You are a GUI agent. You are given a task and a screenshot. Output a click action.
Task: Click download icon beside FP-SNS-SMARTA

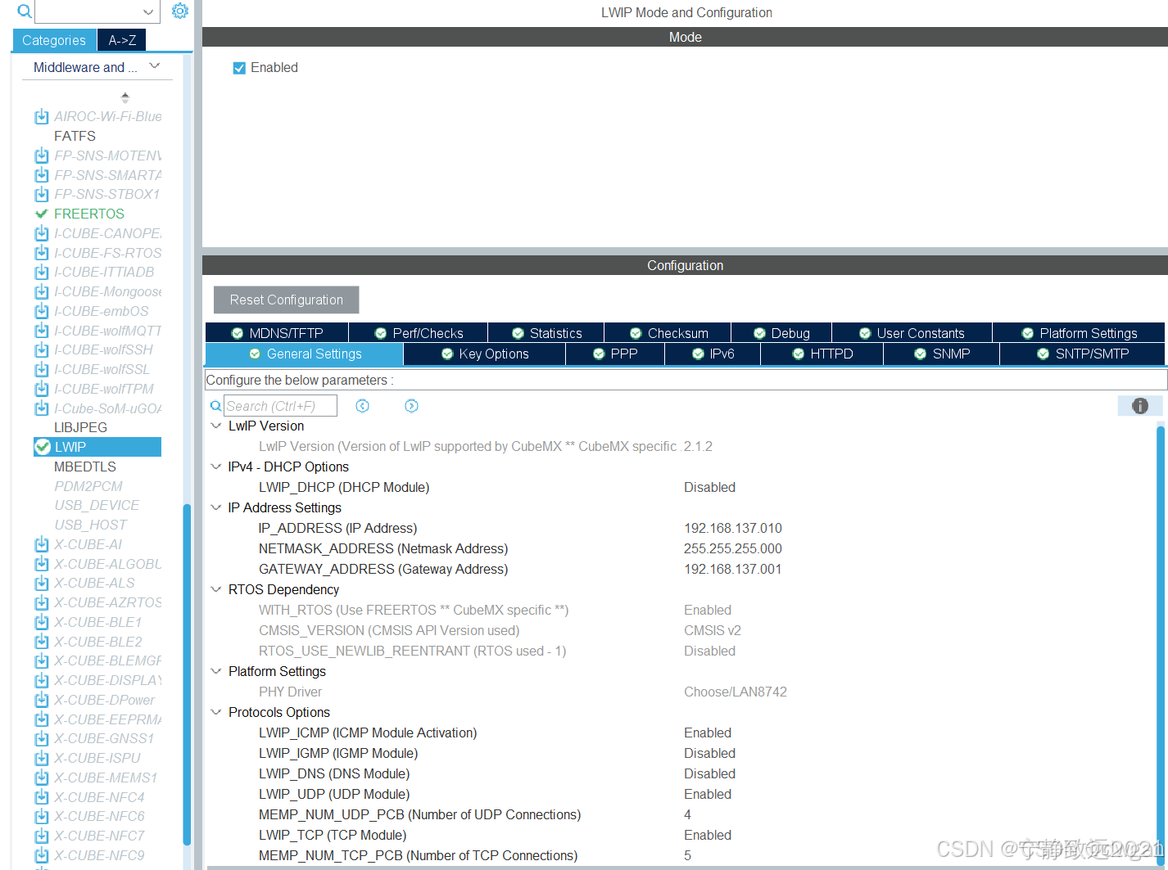tap(42, 175)
